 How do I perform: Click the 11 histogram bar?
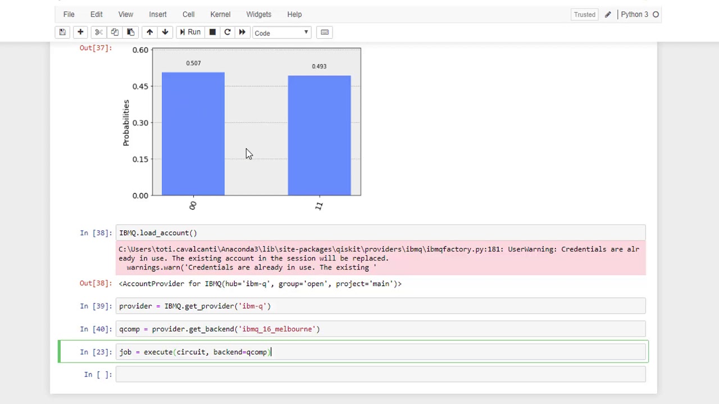(x=319, y=135)
